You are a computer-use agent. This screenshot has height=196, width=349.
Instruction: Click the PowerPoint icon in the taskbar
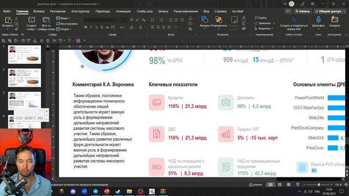[x=107, y=191]
